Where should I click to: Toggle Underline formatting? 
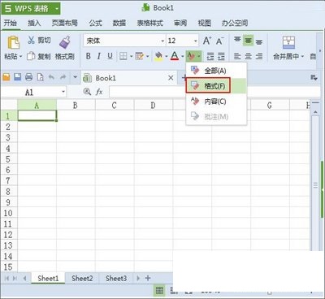tap(110, 56)
